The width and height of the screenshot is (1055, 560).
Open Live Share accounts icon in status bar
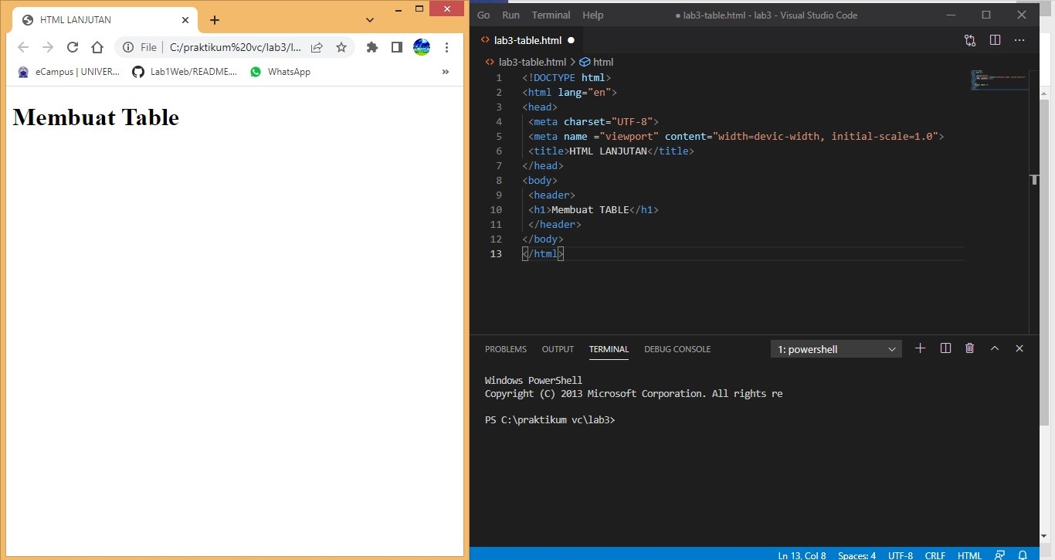point(1001,555)
